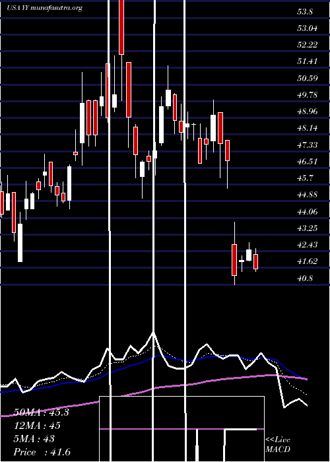Click the 46.51 price axis label
The height and width of the screenshot is (462, 330).
click(x=308, y=162)
